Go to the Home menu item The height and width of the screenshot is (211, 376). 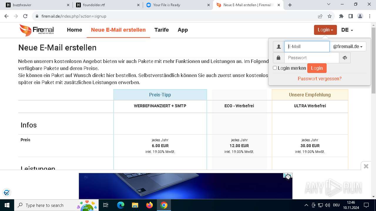(x=74, y=30)
